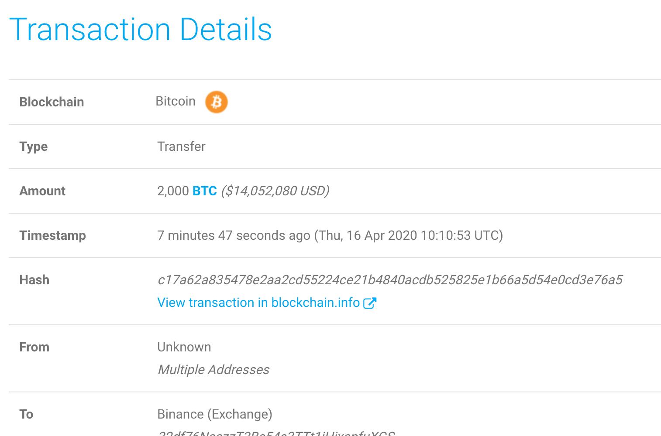Click the Blockchain row label

point(52,102)
